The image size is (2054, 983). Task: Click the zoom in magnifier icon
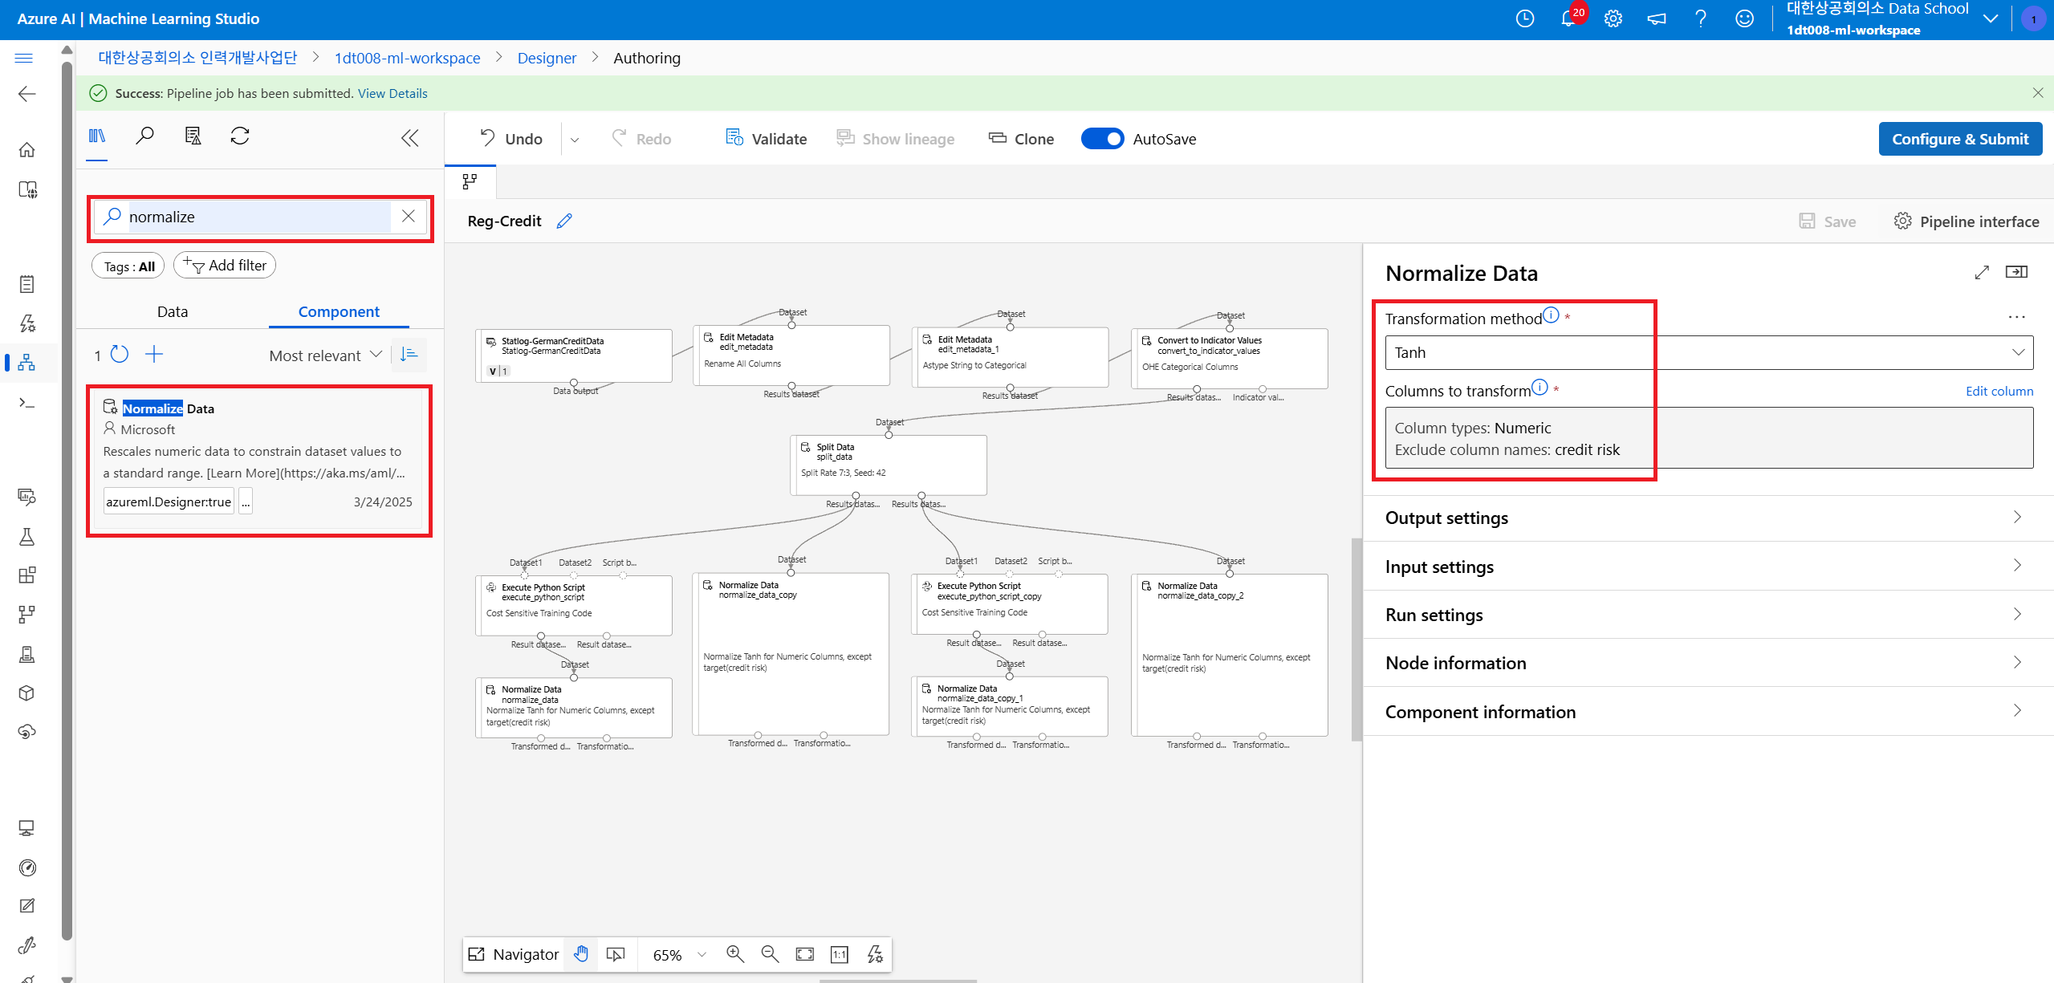tap(734, 954)
